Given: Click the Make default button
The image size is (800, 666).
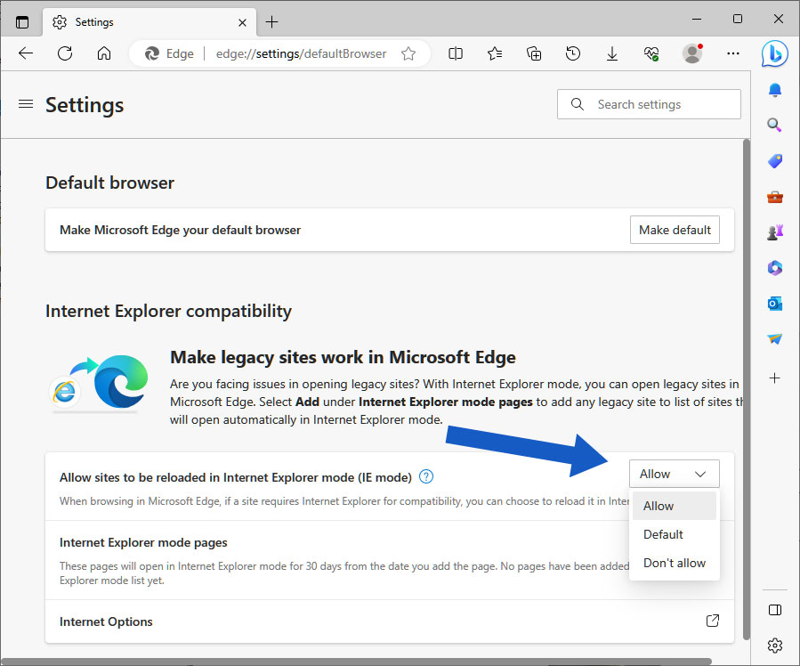Looking at the screenshot, I should pyautogui.click(x=675, y=230).
